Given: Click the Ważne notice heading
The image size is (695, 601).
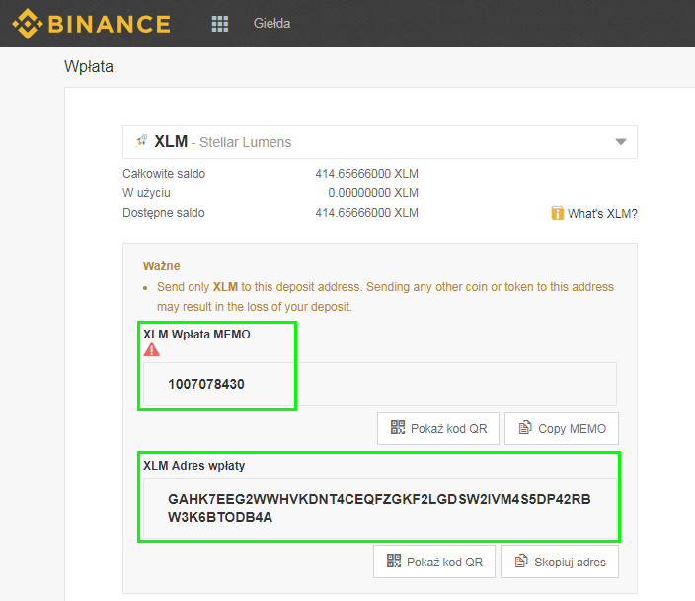Looking at the screenshot, I should coord(161,265).
